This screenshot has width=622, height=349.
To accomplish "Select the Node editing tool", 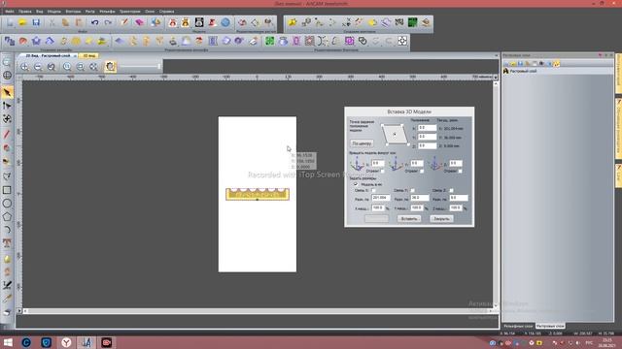I will coord(7,106).
